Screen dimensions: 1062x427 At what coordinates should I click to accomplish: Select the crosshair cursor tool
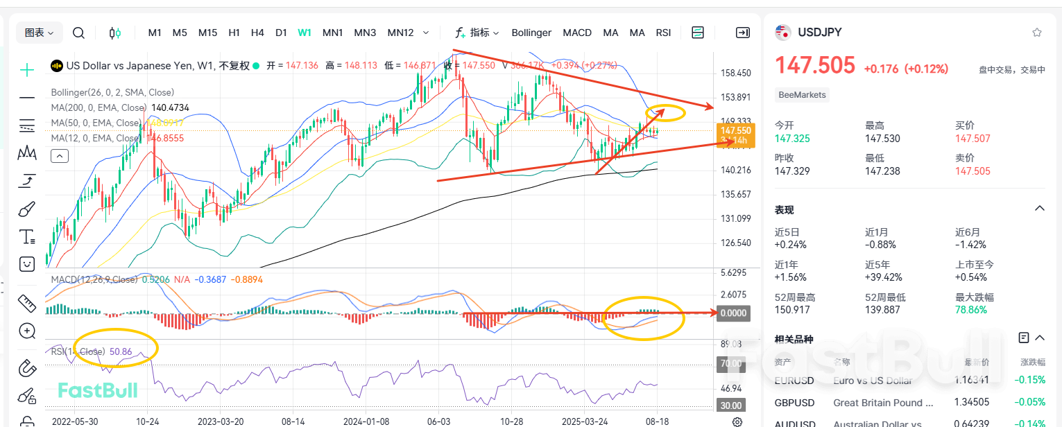(27, 70)
